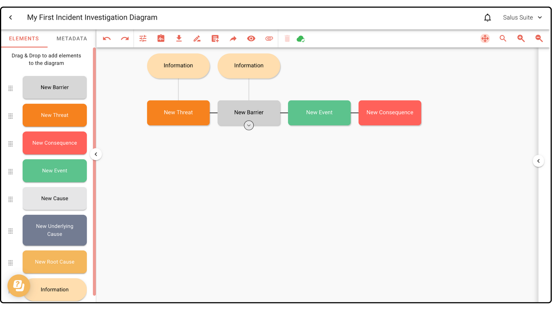The image size is (552, 310).
Task: Click the share arrow icon
Action: (233, 38)
